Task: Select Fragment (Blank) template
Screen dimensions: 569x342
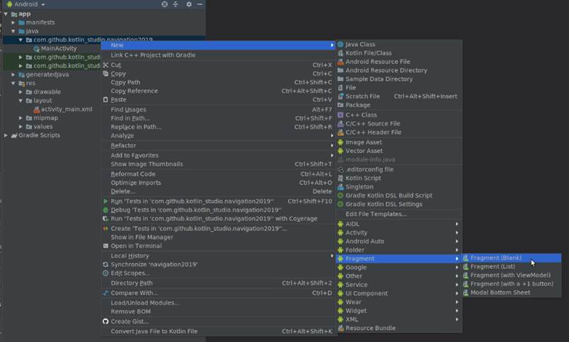Action: click(x=512, y=258)
